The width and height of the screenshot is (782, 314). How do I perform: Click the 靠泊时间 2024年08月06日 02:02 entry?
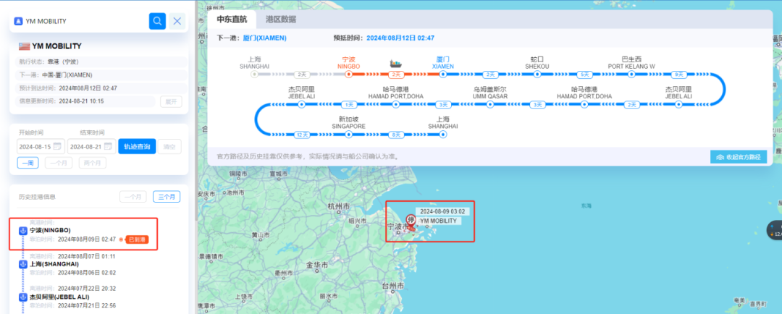pyautogui.click(x=72, y=273)
